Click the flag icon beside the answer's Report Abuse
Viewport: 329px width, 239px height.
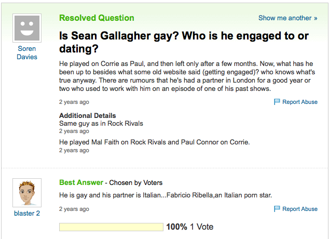[x=277, y=209]
